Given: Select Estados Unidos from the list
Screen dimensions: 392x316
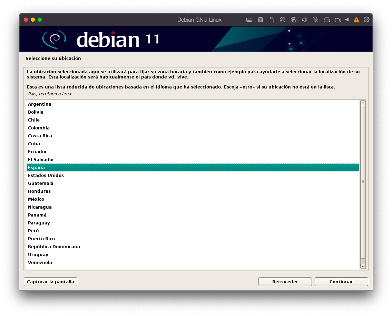Looking at the screenshot, I should [46, 176].
